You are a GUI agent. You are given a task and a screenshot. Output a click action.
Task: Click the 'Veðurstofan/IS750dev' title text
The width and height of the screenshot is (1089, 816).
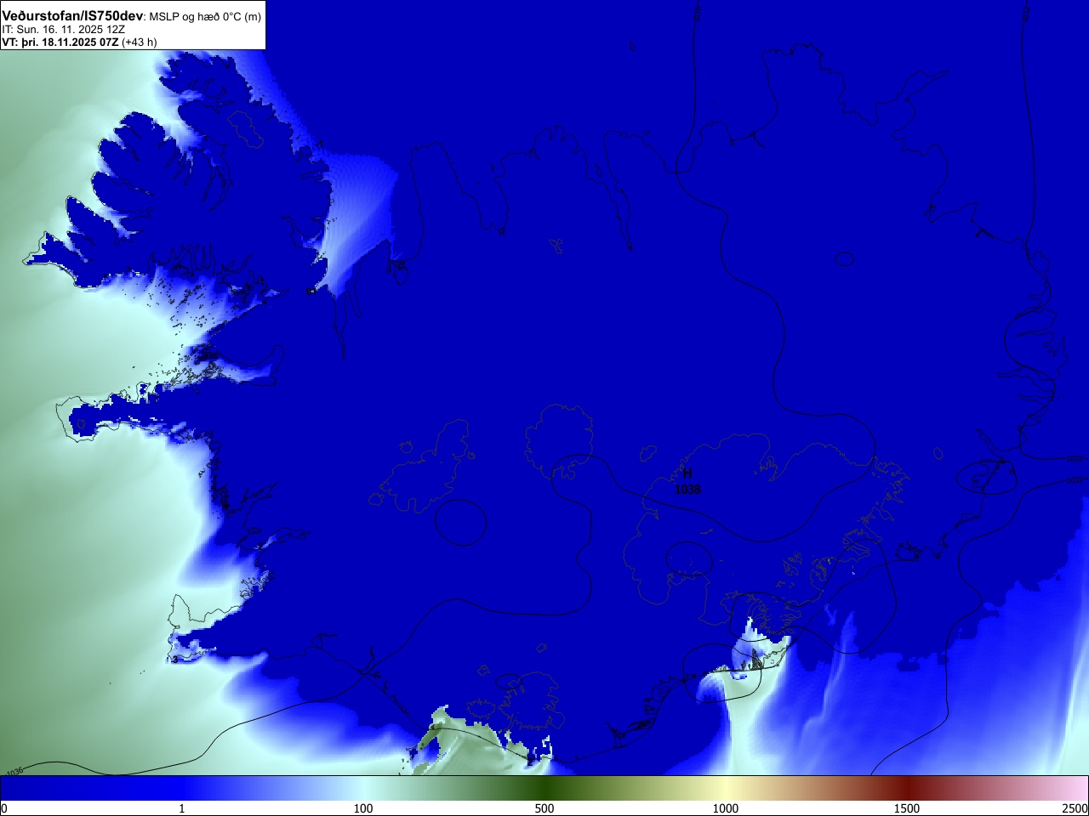[72, 16]
